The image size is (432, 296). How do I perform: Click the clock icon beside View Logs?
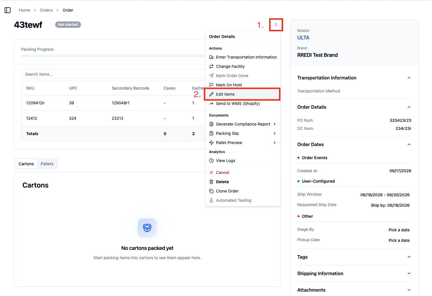pos(211,161)
